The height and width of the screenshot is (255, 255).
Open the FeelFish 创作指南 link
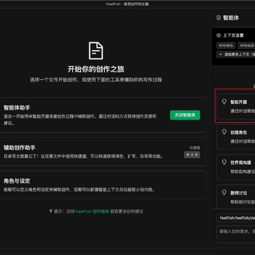point(92,211)
